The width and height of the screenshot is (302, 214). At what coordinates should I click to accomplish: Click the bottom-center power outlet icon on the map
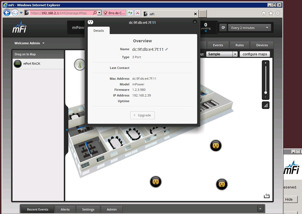click(156, 182)
